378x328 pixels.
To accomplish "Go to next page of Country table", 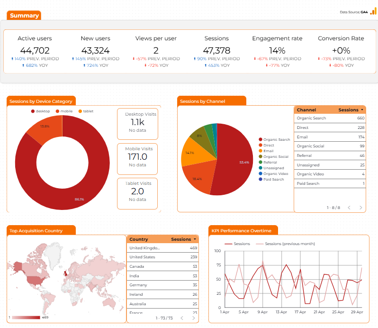I will 193,318.
